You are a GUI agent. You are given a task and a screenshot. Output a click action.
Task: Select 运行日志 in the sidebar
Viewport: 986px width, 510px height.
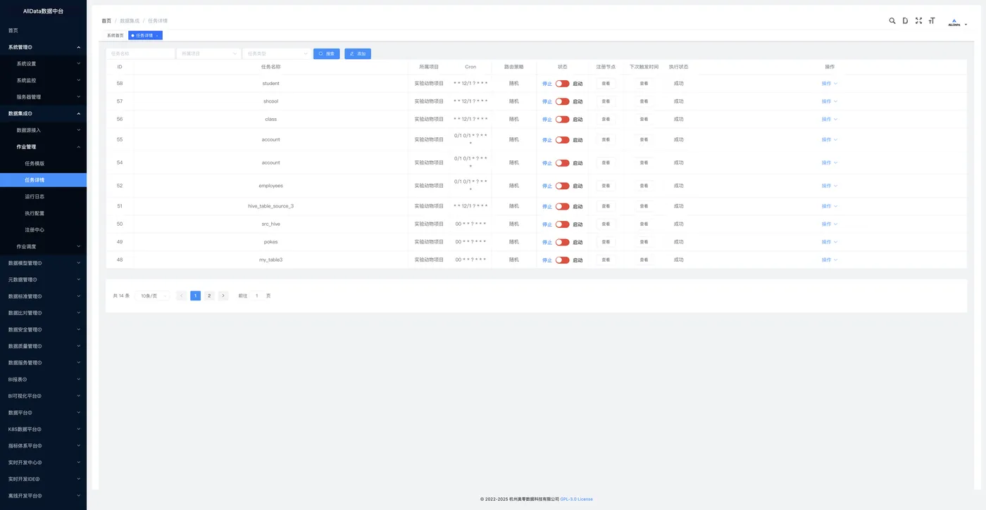point(43,196)
